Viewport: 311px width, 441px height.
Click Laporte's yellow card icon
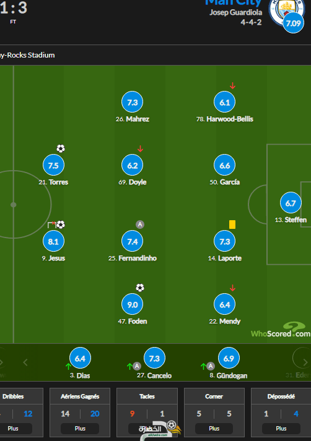coord(232,225)
